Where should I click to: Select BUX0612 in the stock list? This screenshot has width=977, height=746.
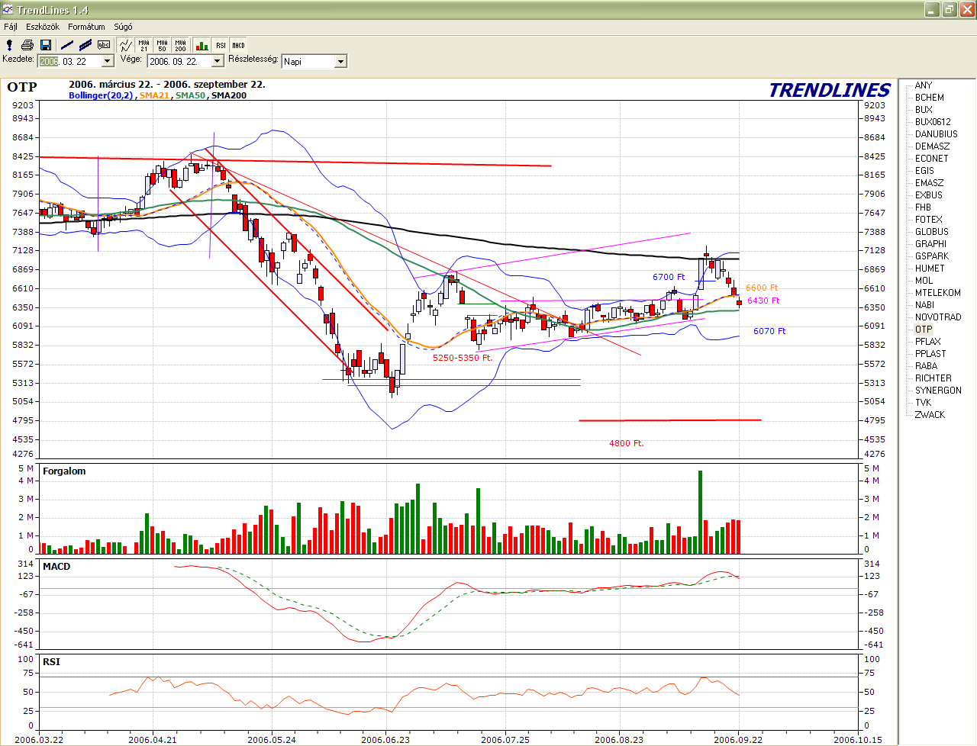point(933,122)
